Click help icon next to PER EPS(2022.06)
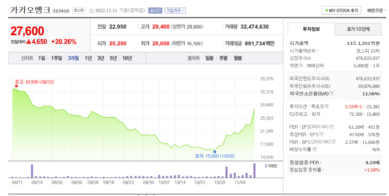This screenshot has height=196, width=389. click(332, 127)
